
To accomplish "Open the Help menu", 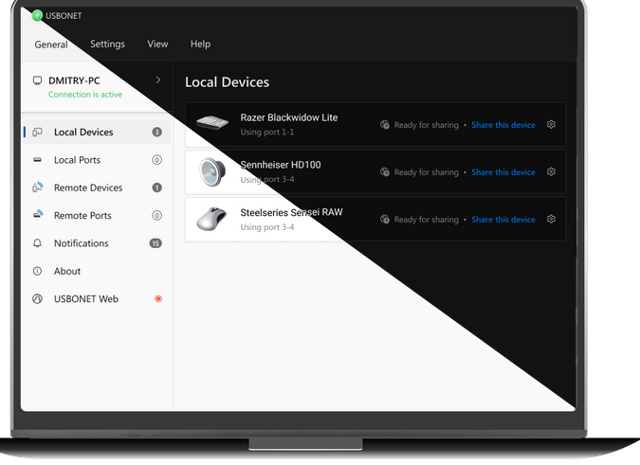I will click(x=200, y=44).
